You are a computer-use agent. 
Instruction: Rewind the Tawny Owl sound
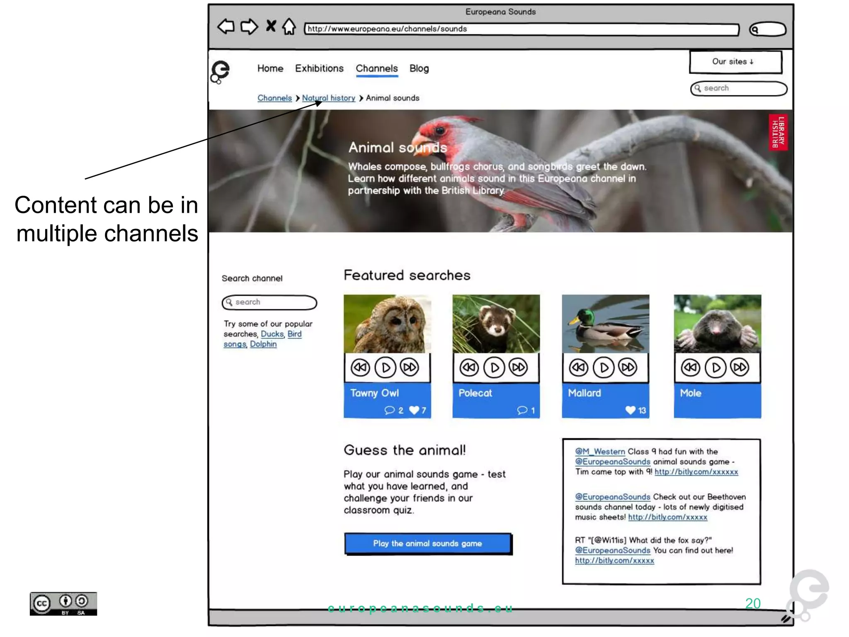tap(360, 367)
